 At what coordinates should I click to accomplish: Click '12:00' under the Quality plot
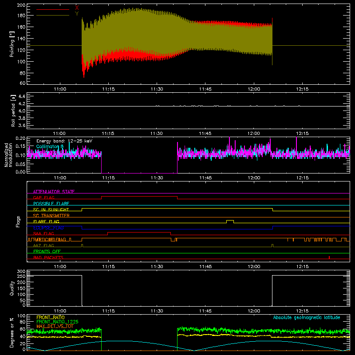click(254, 311)
